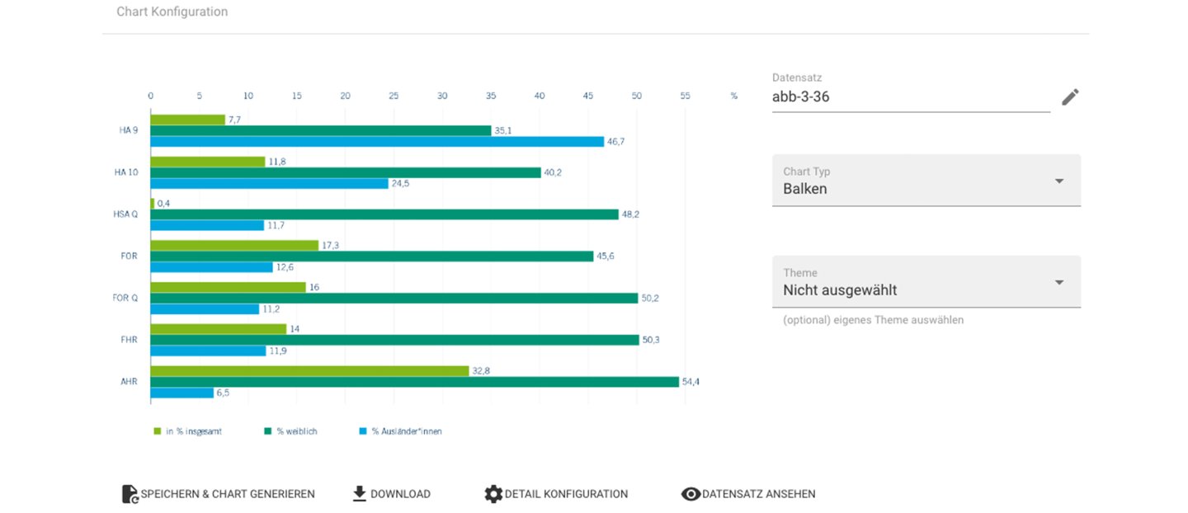This screenshot has width=1188, height=513.
Task: Click the pencil edit icon next to Datensatz
Action: click(1070, 97)
